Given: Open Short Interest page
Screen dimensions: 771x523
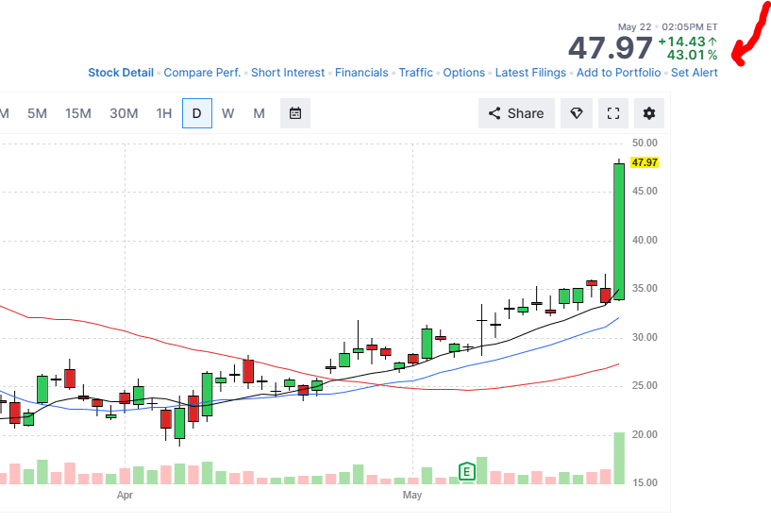Looking at the screenshot, I should point(288,73).
